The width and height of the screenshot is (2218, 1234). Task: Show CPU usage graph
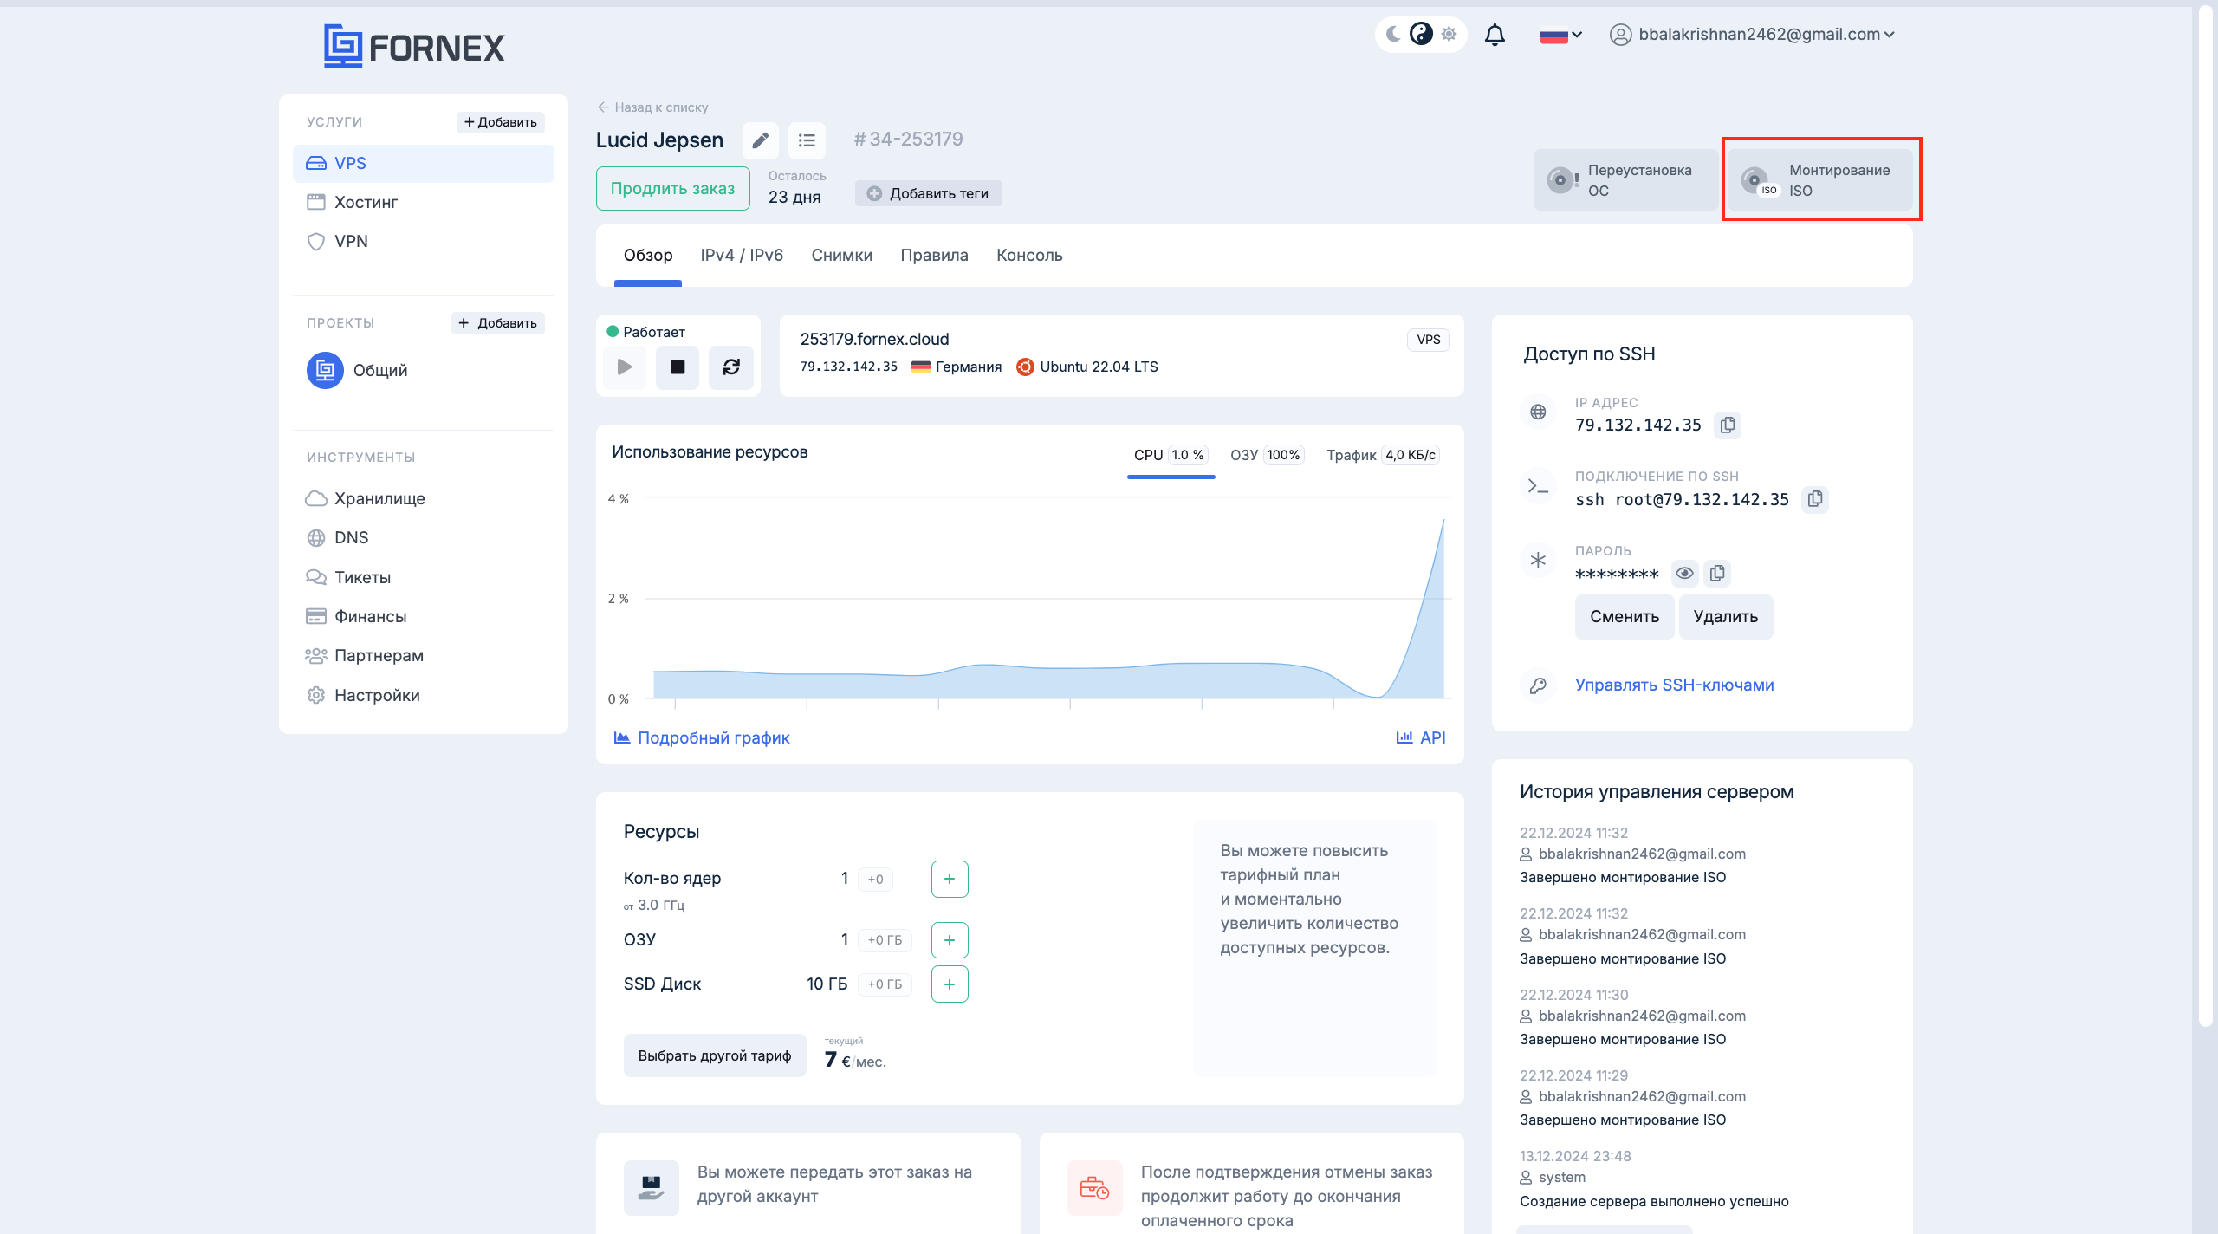(1171, 456)
